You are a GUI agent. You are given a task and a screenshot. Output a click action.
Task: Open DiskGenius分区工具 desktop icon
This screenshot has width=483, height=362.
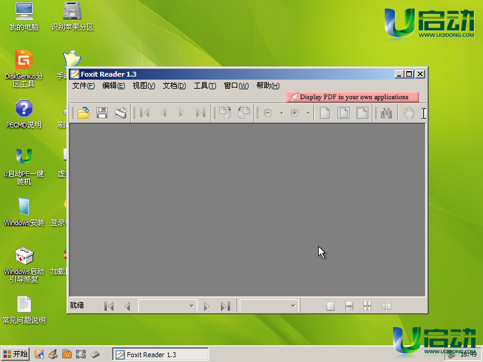(24, 69)
